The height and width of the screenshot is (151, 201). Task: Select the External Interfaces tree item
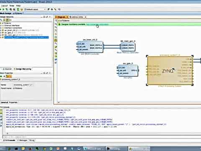tap(12, 26)
